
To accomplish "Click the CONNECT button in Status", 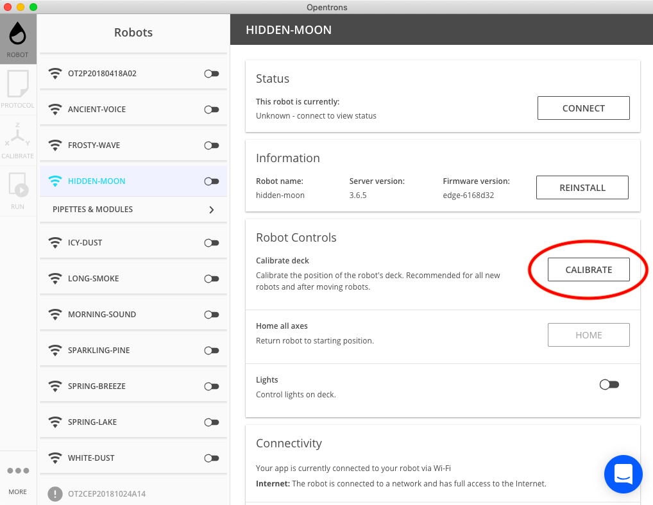I will pyautogui.click(x=584, y=108).
